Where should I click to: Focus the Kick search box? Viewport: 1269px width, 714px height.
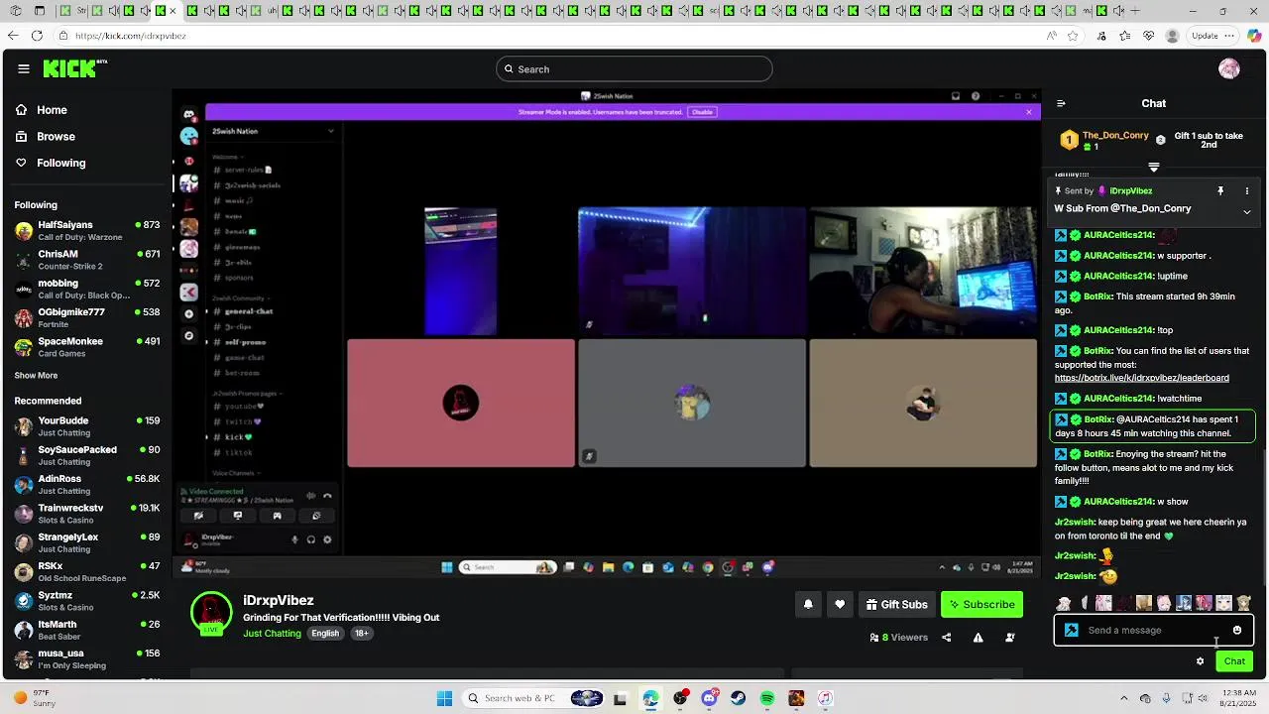tap(634, 68)
